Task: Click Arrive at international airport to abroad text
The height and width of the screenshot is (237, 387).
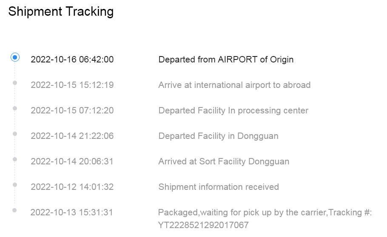Action: (234, 85)
